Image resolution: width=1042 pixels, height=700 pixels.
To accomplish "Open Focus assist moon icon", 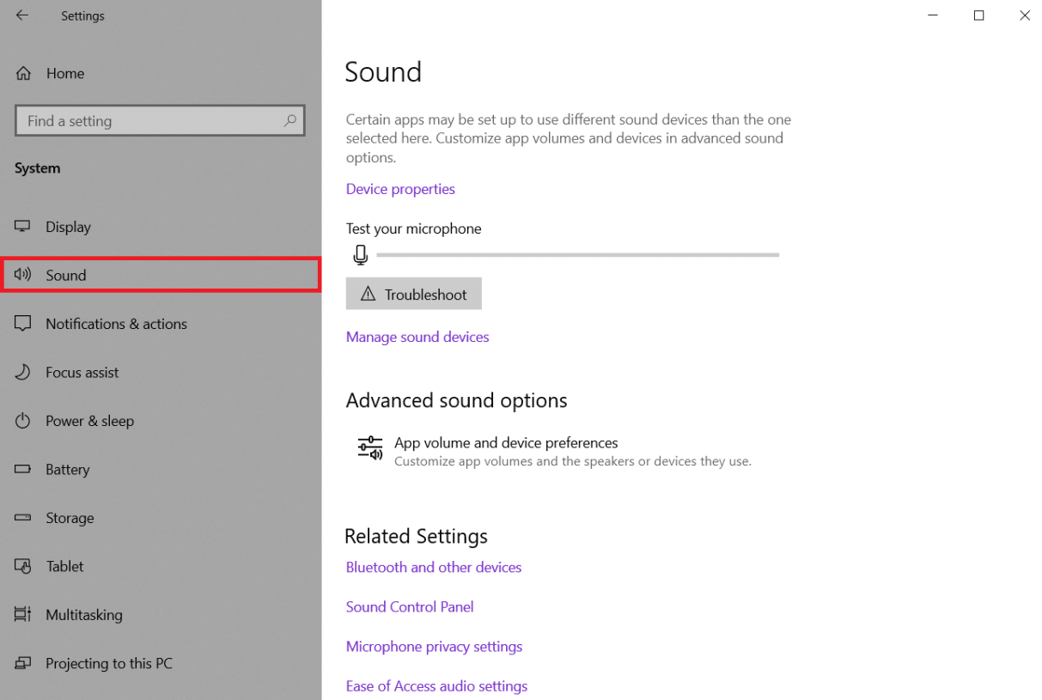I will coord(23,373).
